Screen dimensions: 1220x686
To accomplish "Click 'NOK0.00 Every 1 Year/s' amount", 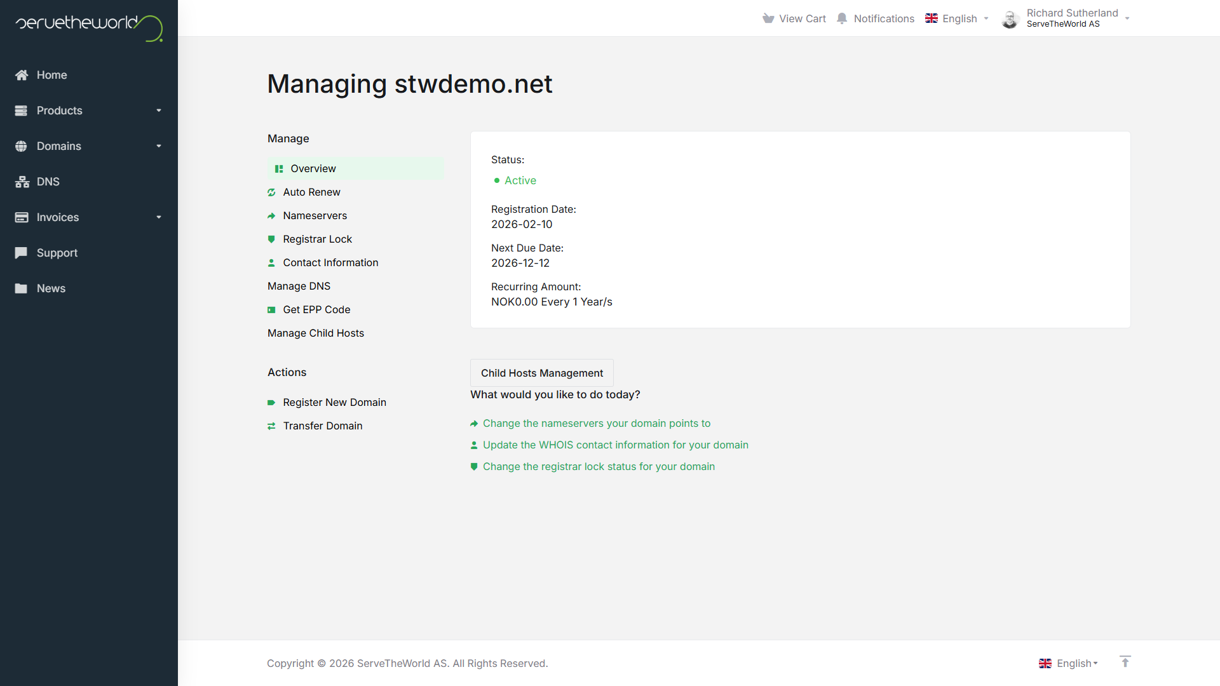I will [x=552, y=302].
